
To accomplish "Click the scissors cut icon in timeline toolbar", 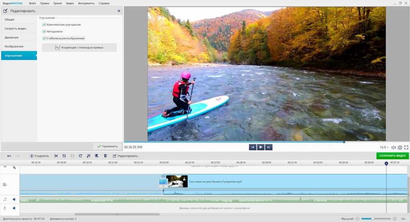I will coord(56,156).
